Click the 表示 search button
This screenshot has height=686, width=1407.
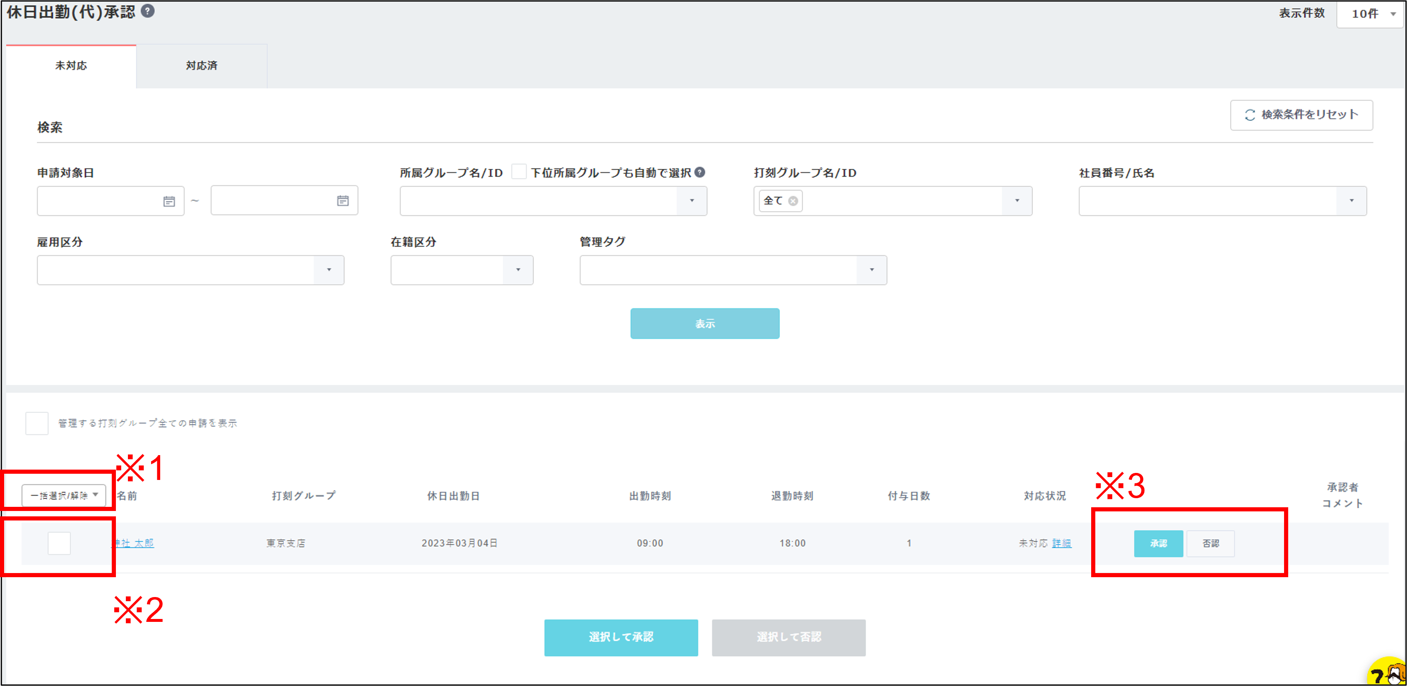pyautogui.click(x=705, y=324)
